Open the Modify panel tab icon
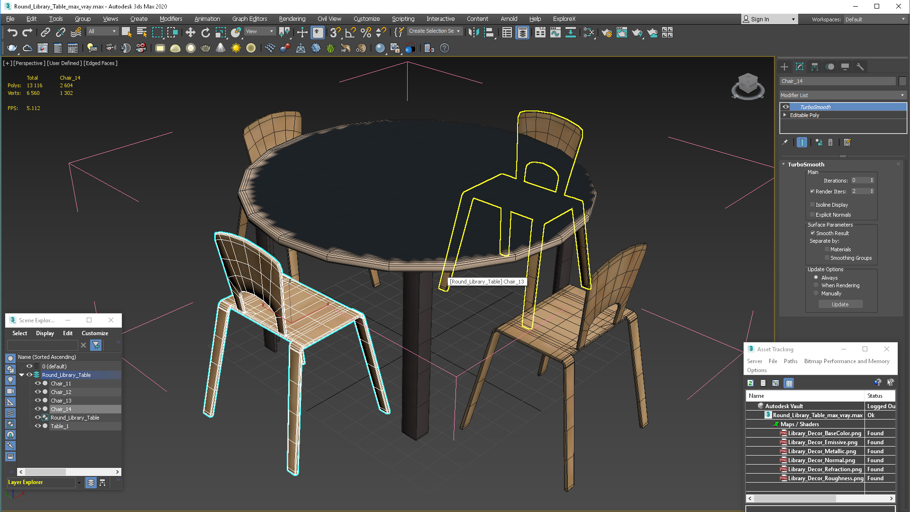The image size is (910, 512). [800, 66]
